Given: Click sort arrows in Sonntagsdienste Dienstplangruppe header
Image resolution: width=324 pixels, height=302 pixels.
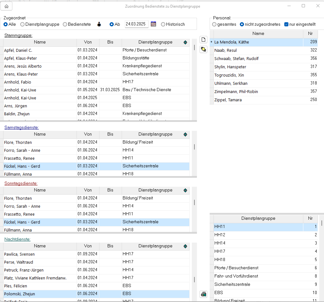Looking at the screenshot, I should 185,190.
